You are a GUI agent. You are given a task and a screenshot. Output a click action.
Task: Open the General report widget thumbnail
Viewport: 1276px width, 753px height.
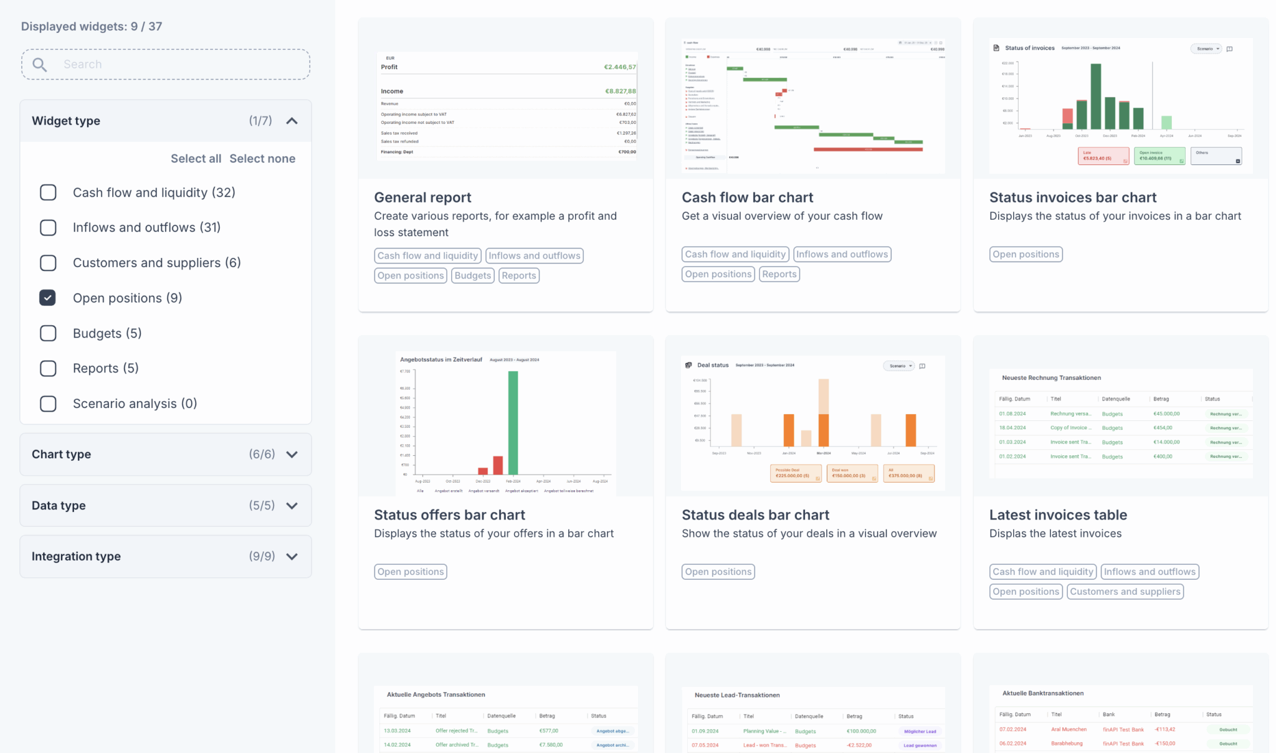[x=506, y=106]
